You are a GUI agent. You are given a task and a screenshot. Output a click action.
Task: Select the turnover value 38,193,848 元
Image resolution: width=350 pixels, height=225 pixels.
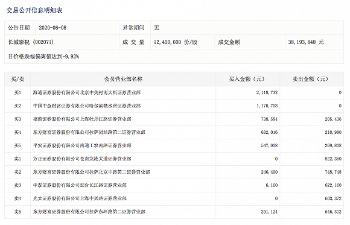pos(306,42)
